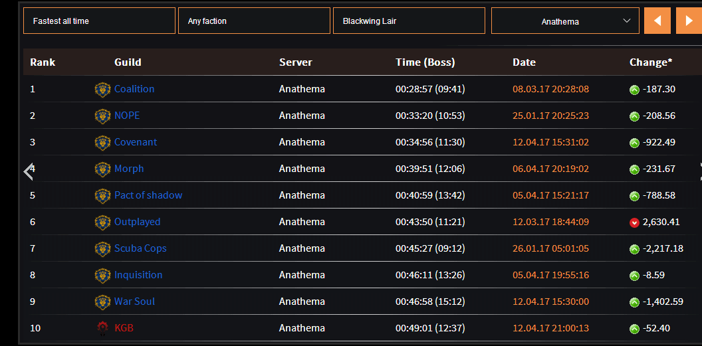Open the Covenant guild link
702x346 pixels.
(x=136, y=142)
